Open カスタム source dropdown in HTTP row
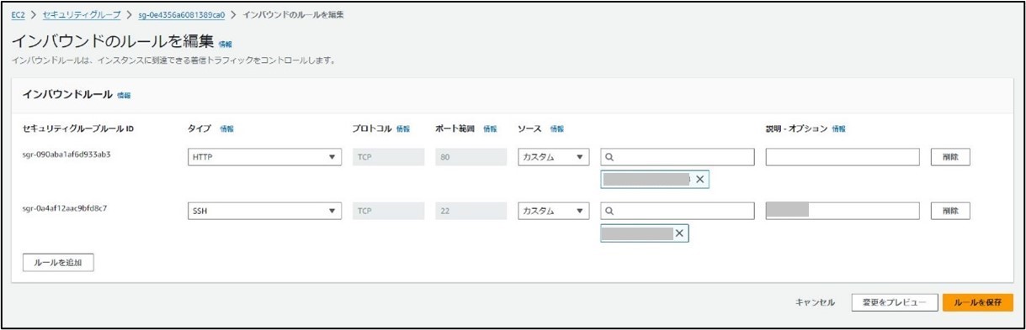This screenshot has height=330, width=1026. (553, 157)
